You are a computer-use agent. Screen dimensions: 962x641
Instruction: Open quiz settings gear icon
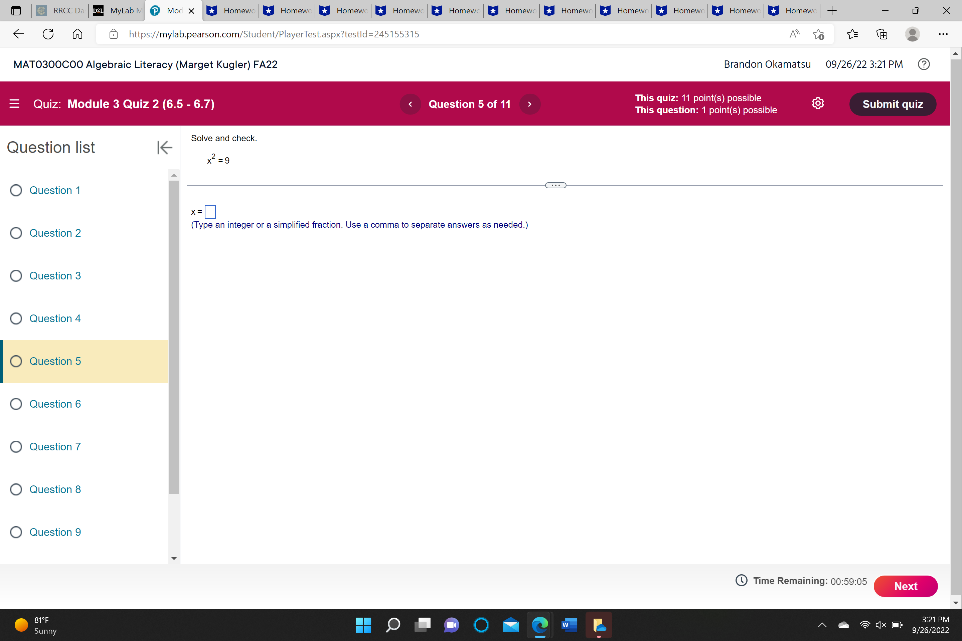(x=818, y=104)
